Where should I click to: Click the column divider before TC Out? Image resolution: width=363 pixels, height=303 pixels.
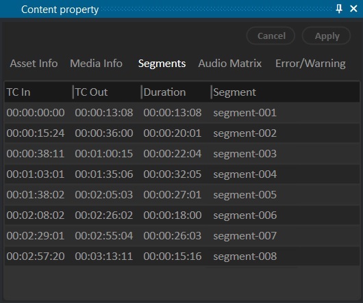click(73, 92)
